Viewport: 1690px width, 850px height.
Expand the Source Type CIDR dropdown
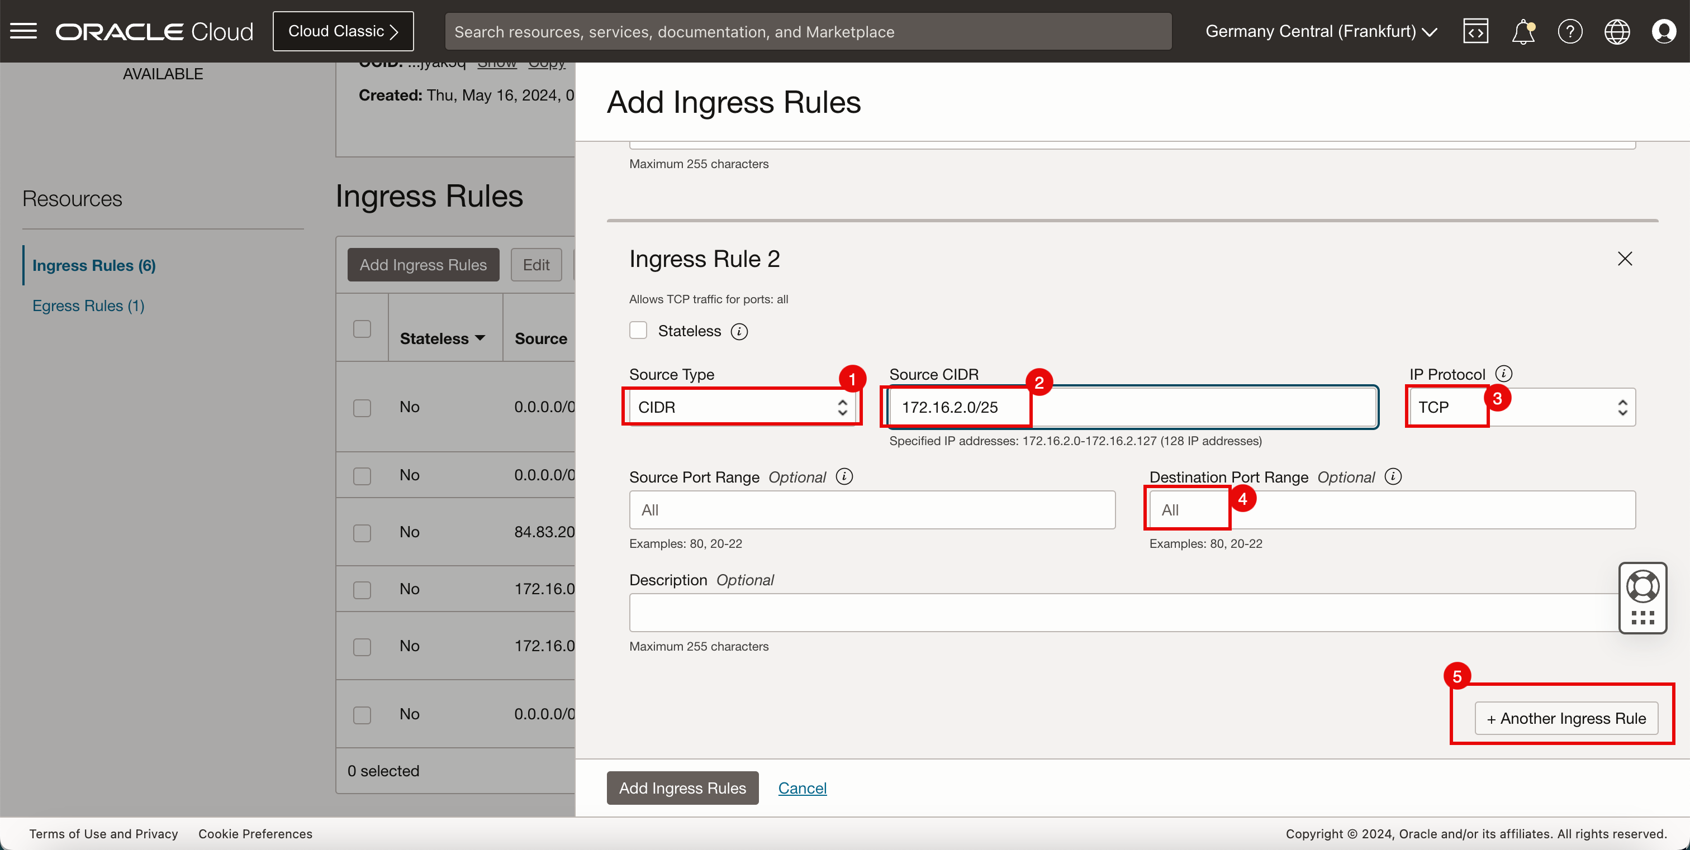pyautogui.click(x=742, y=407)
